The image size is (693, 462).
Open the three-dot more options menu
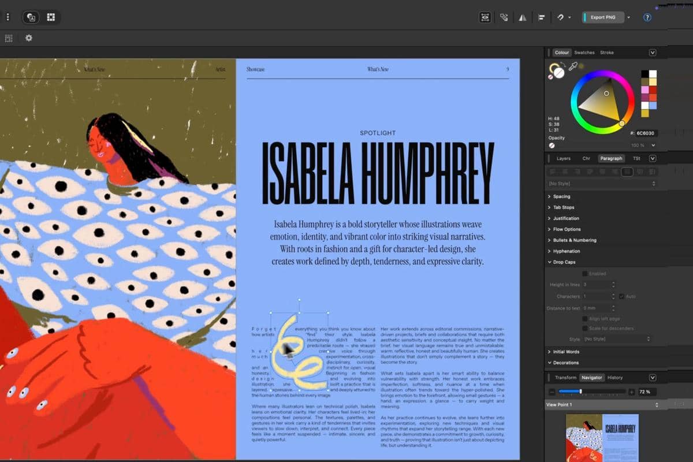pyautogui.click(x=8, y=17)
